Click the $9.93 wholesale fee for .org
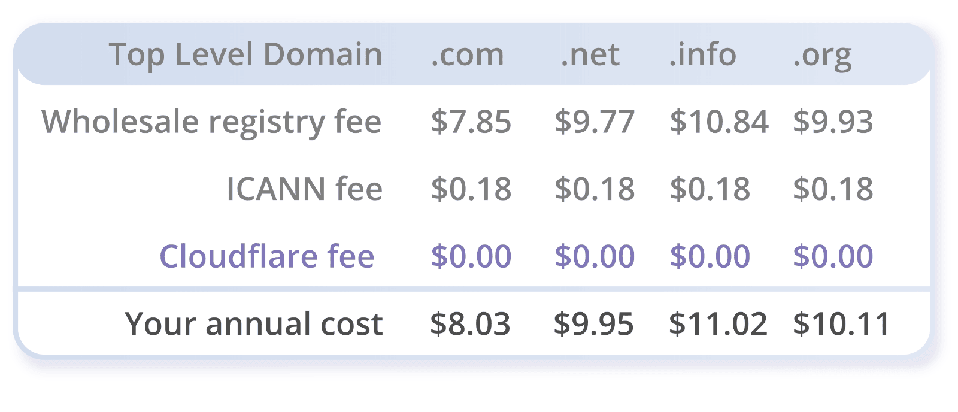The image size is (958, 412). click(833, 122)
